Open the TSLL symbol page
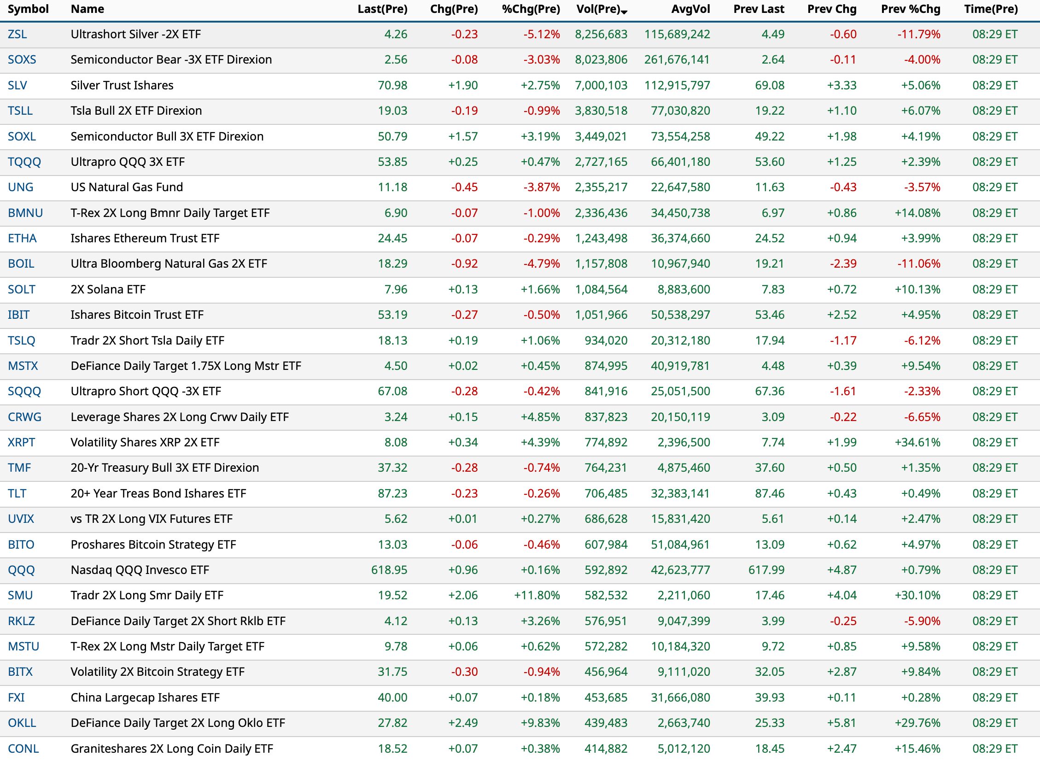This screenshot has width=1040, height=761. [20, 111]
